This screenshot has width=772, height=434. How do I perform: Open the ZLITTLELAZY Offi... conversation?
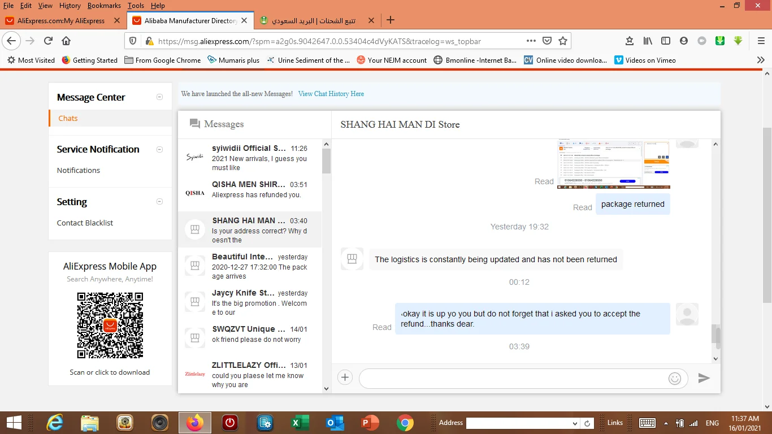250,374
